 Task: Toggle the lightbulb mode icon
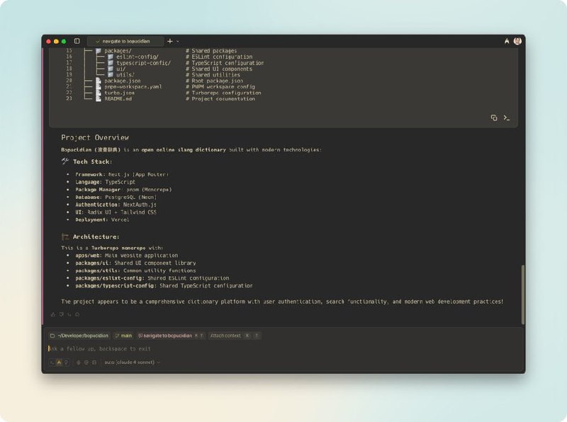point(66,362)
